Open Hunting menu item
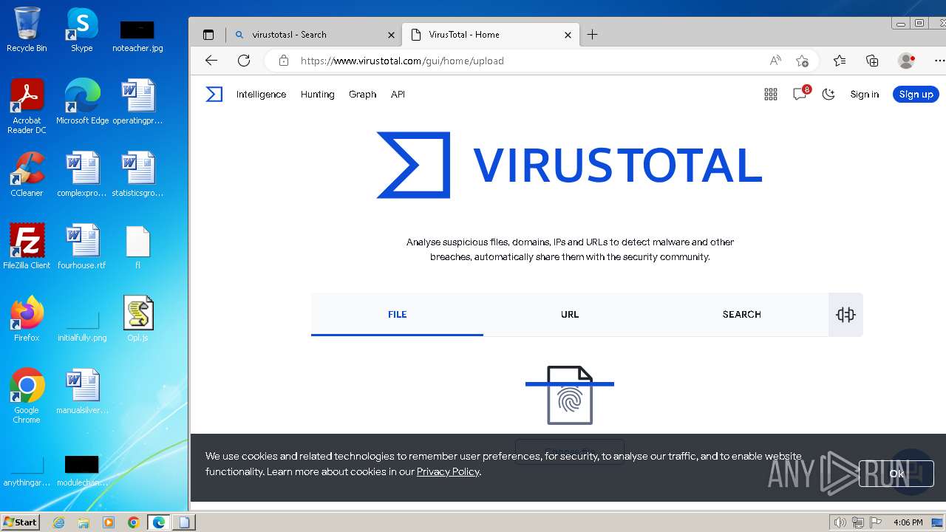This screenshot has height=532, width=946. pos(318,95)
